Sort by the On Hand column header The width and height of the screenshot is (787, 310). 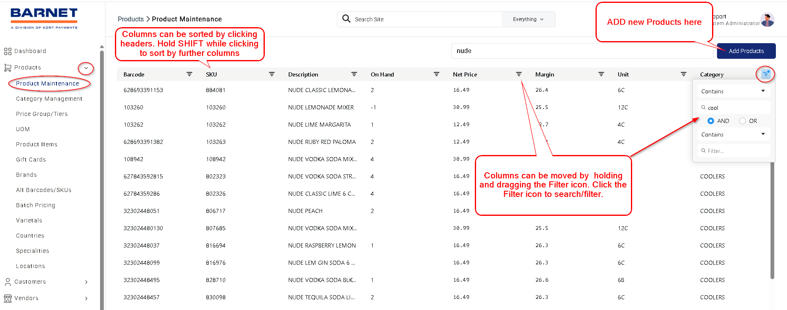[382, 74]
